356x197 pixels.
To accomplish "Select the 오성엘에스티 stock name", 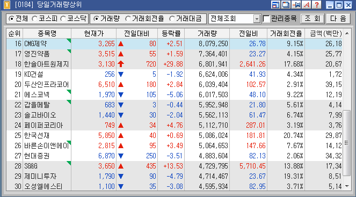I will 43,187.
